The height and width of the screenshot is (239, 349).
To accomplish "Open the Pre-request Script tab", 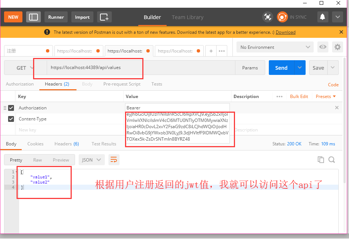I will (122, 84).
